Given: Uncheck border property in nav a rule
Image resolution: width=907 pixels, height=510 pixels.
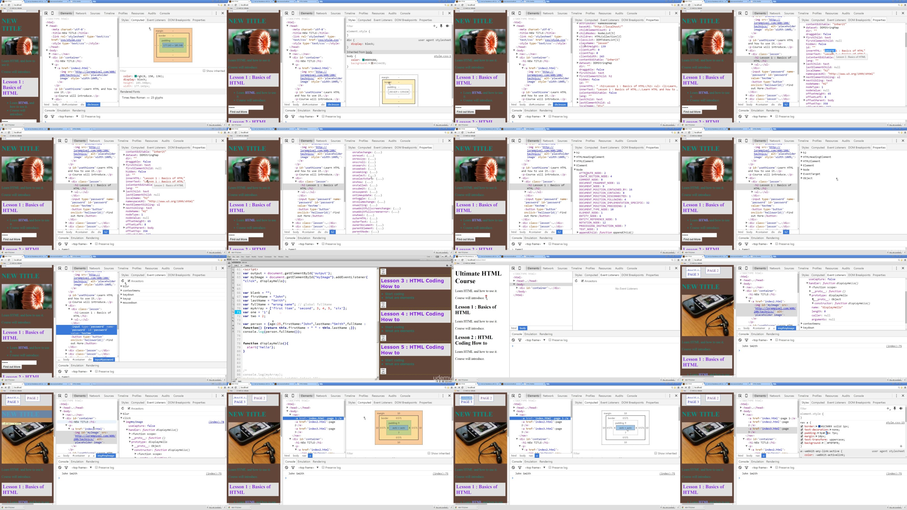Looking at the screenshot, I should [802, 426].
